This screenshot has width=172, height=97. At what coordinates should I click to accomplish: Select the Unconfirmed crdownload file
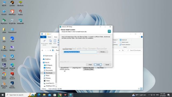pos(64,69)
